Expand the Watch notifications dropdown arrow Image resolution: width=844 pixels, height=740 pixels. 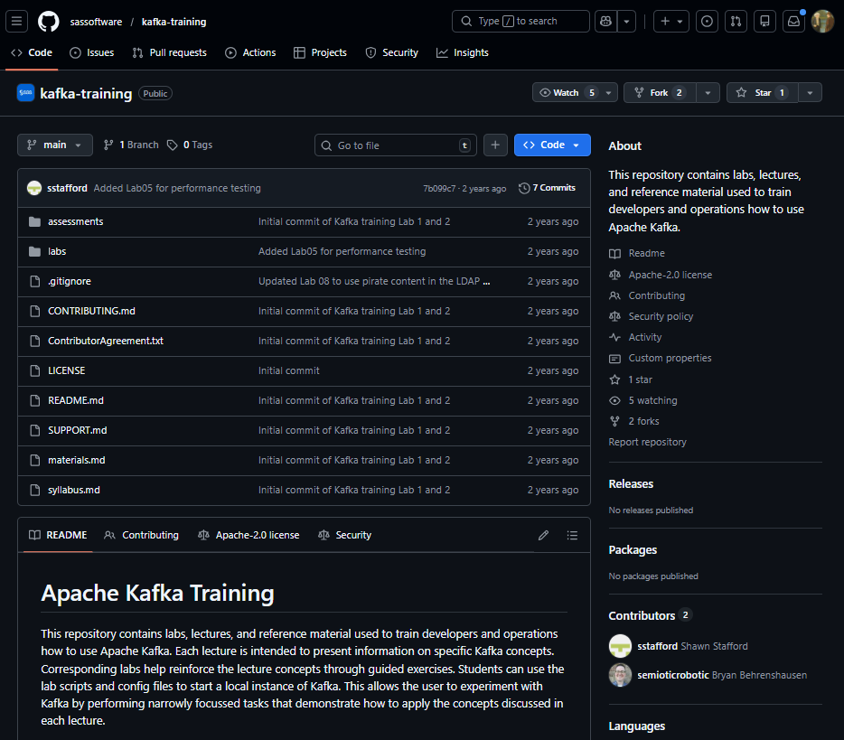(608, 92)
